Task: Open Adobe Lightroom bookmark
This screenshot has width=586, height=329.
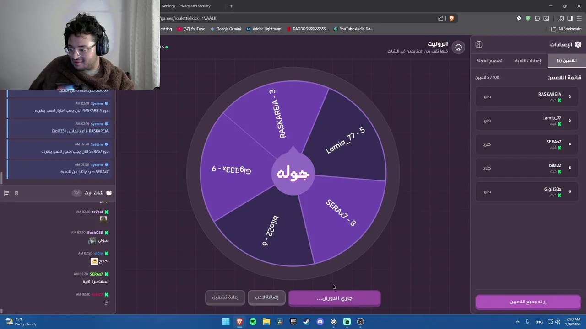Action: [x=264, y=29]
